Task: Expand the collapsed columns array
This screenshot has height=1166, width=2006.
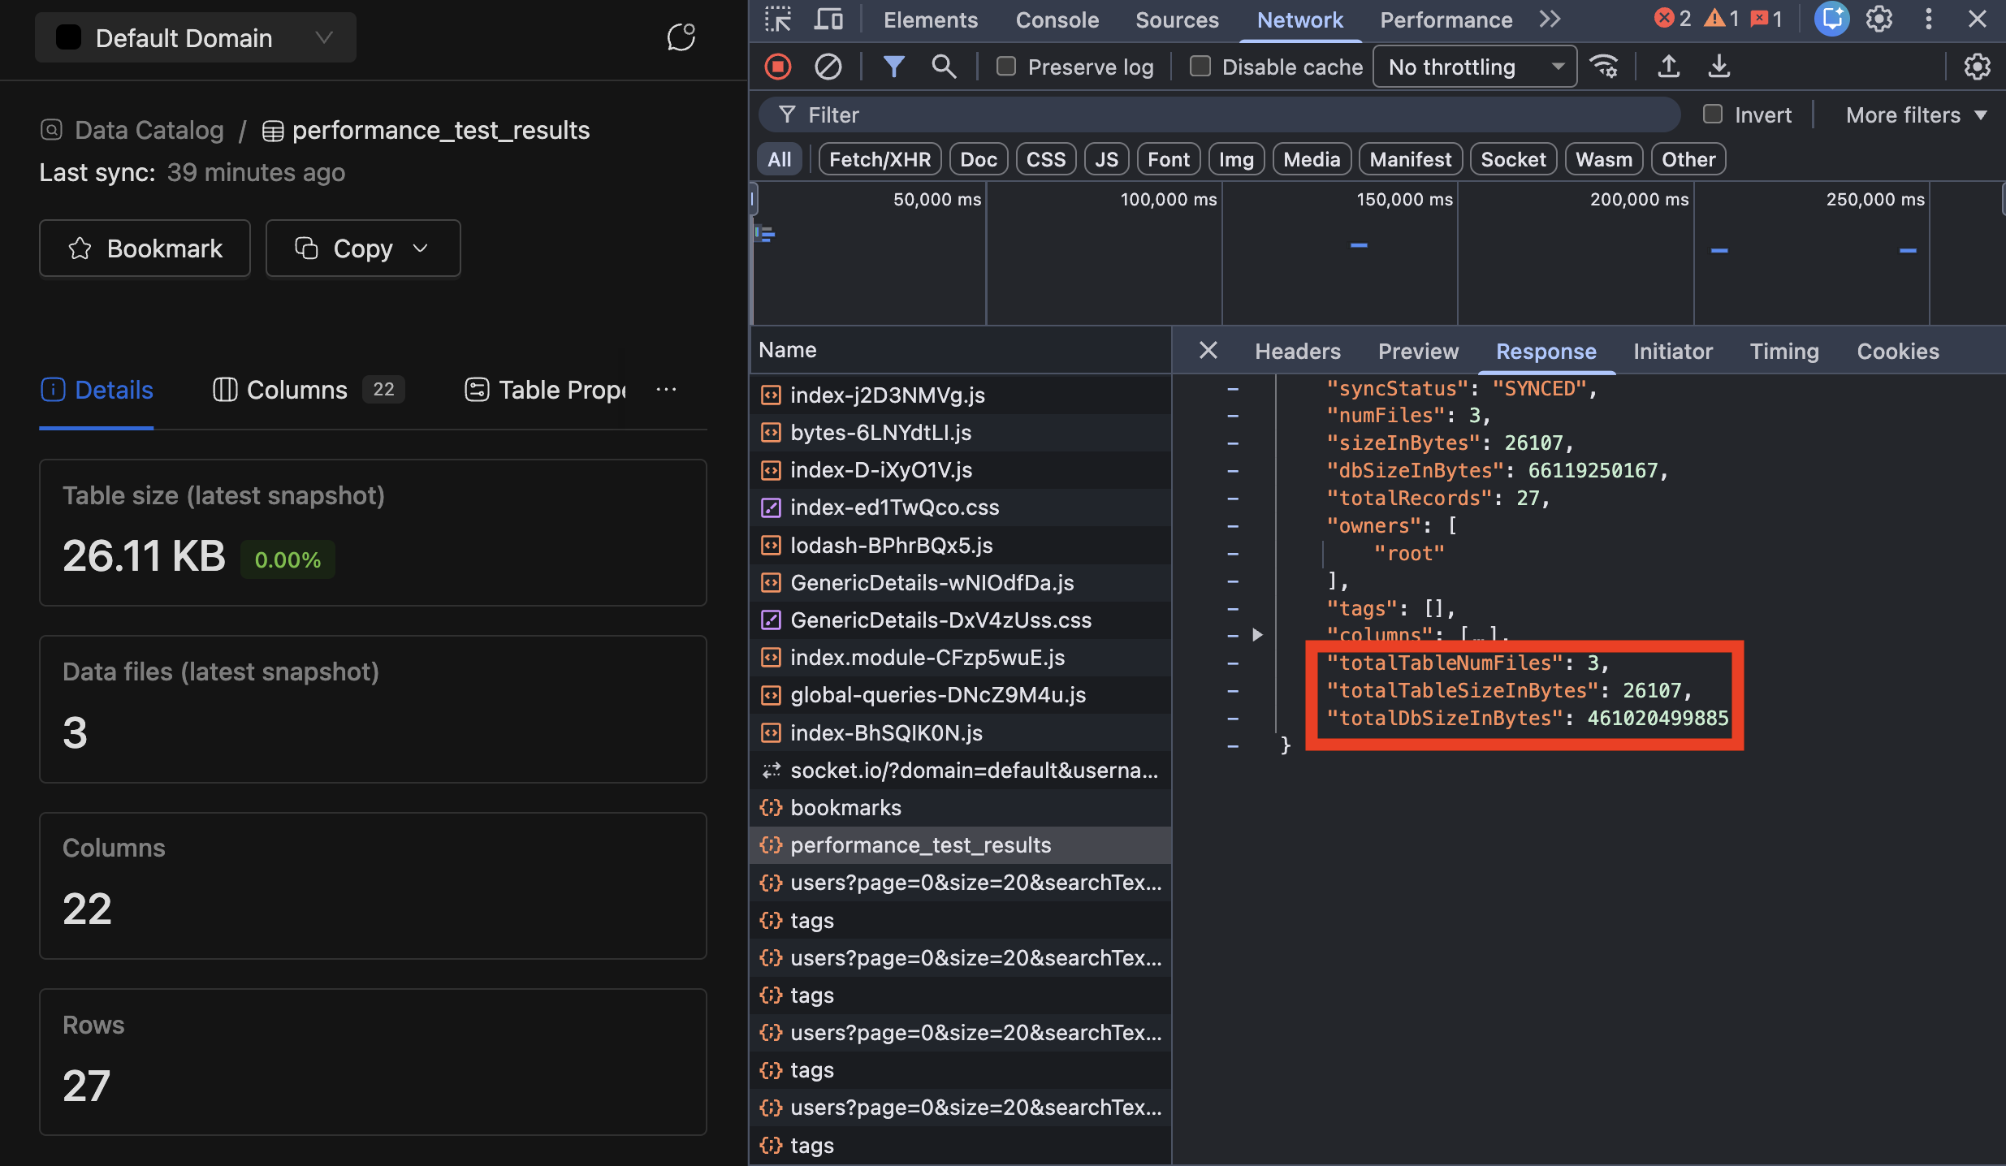Action: 1257,634
